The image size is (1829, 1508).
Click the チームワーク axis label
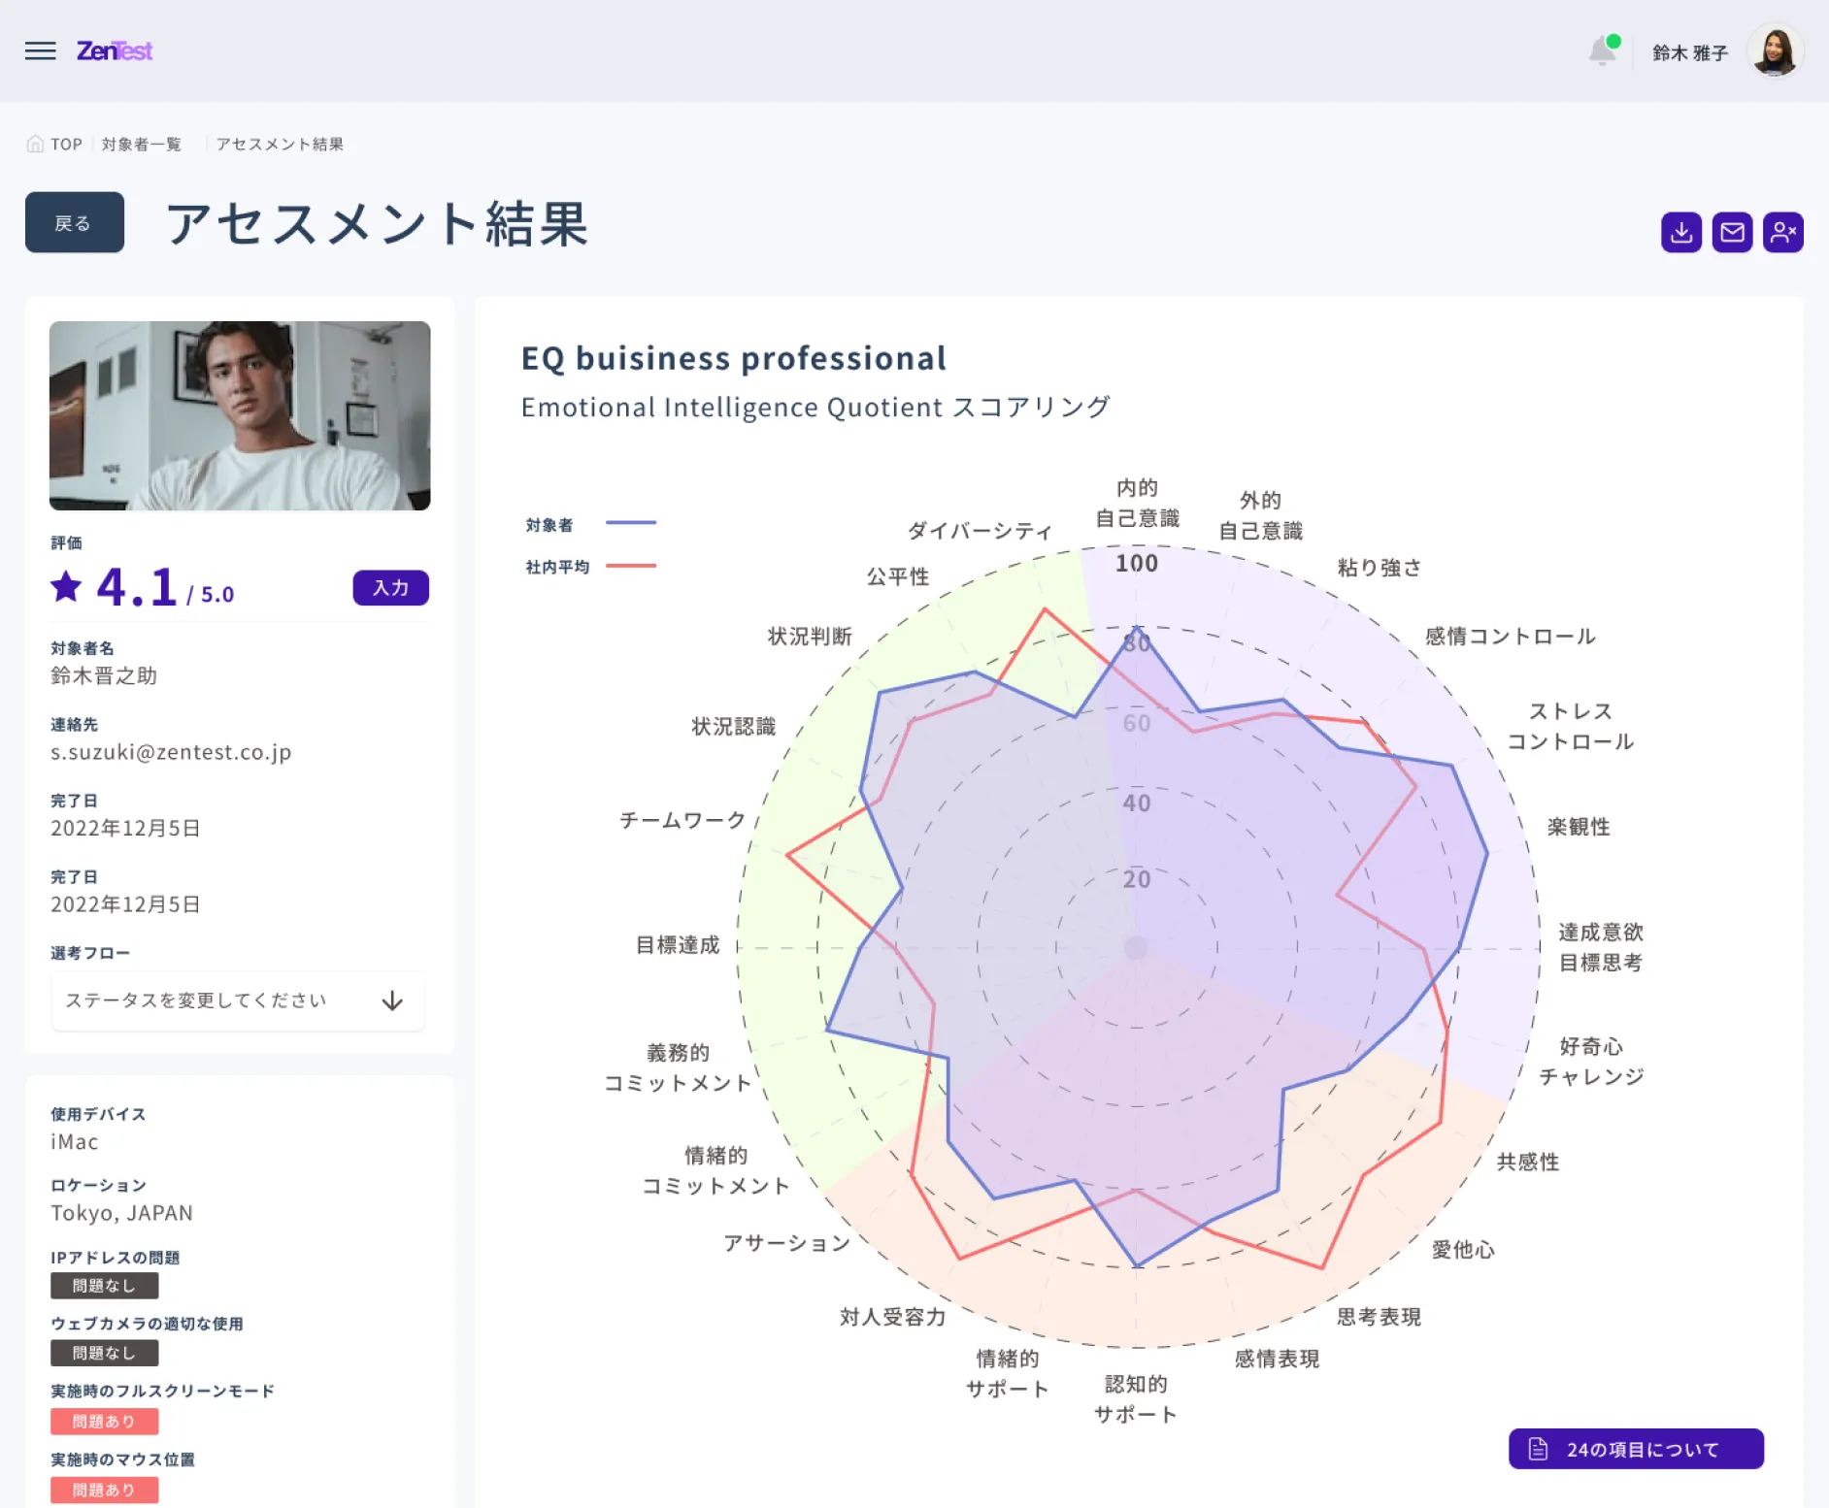(682, 821)
